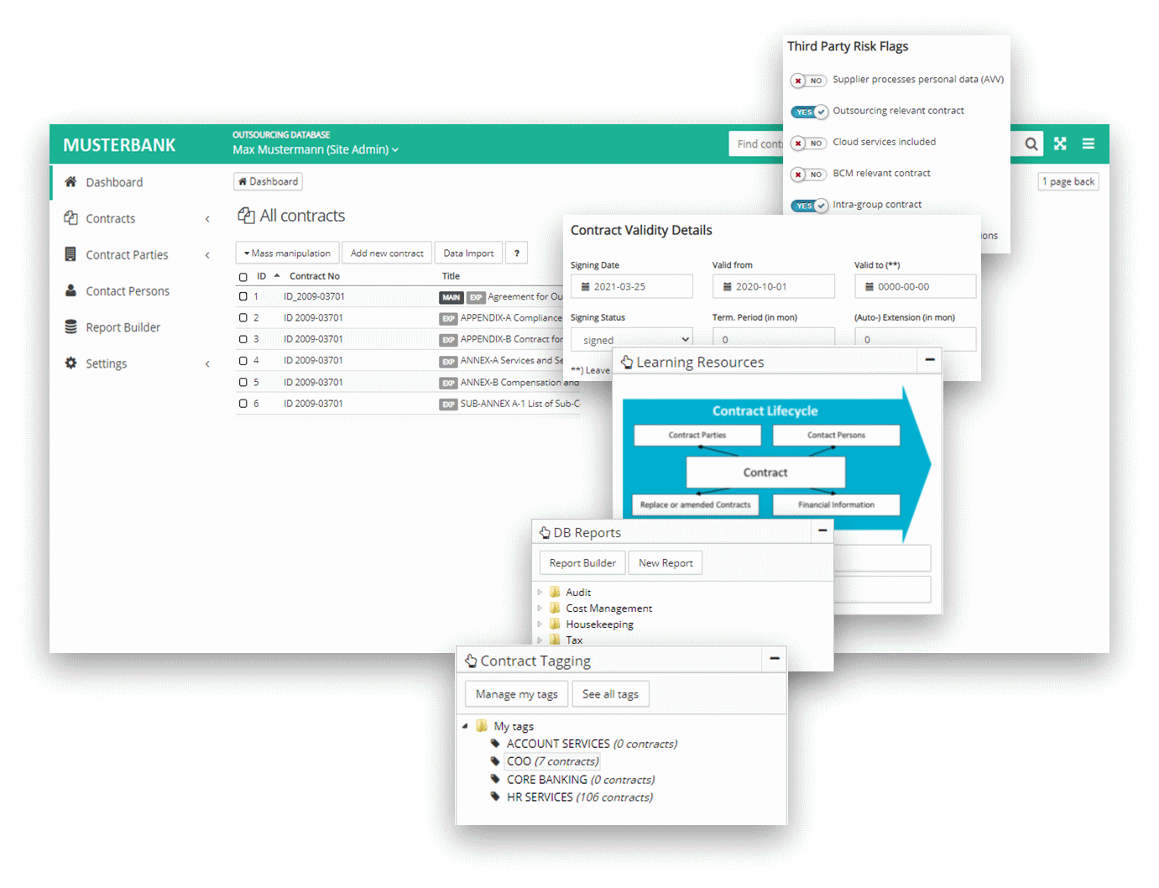Collapse the Learning Resources panel

[x=930, y=359]
